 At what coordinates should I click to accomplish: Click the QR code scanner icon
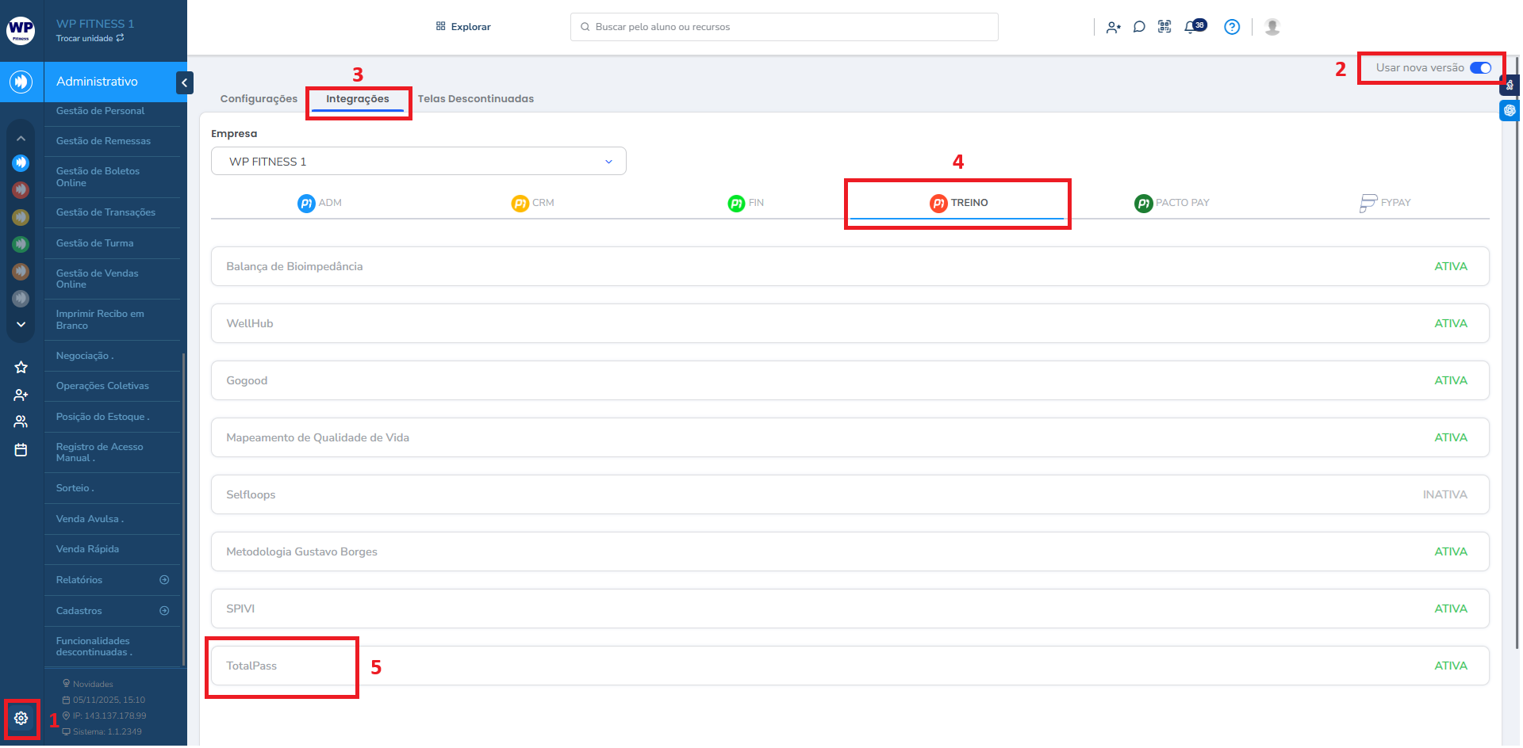[1164, 27]
